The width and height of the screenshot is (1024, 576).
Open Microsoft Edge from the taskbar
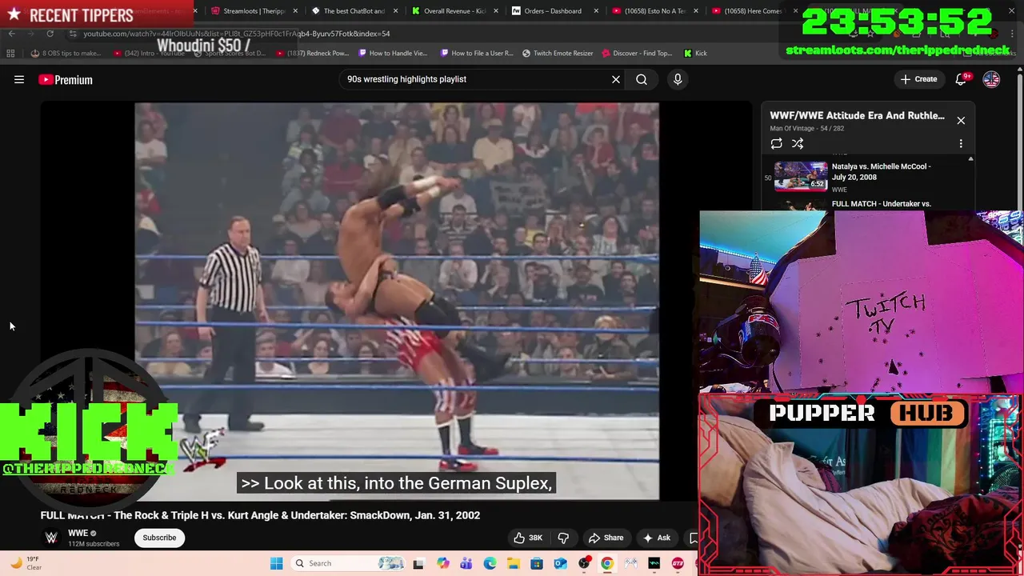490,563
